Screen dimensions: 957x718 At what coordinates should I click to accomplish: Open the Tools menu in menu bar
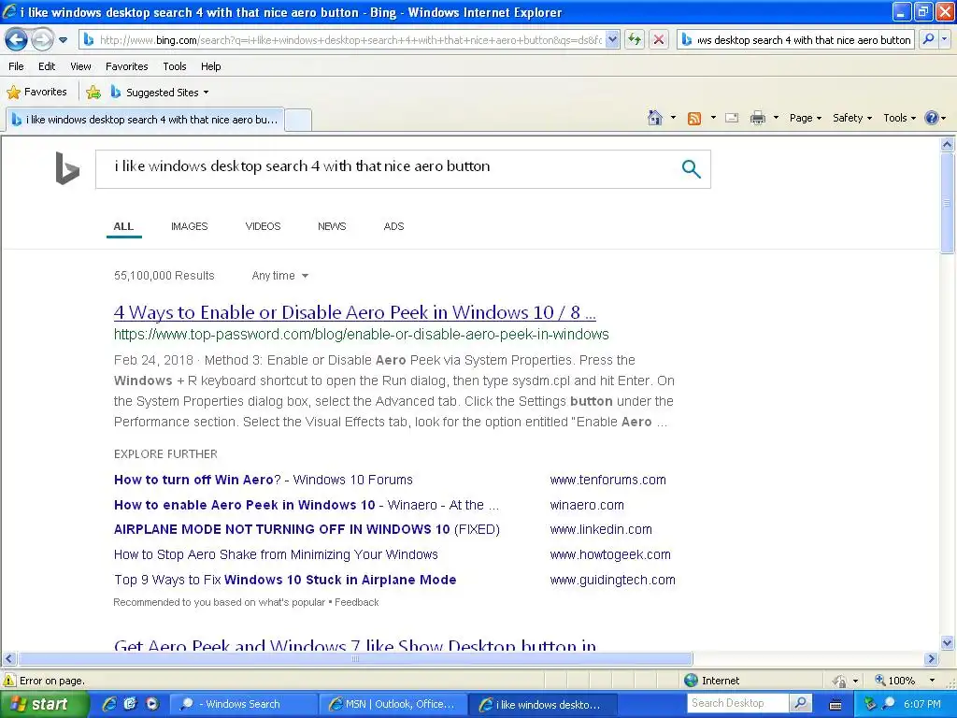175,66
